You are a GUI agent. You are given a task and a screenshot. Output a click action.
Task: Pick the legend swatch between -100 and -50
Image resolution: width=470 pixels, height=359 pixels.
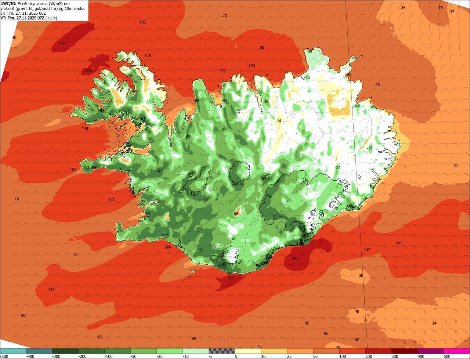click(117, 351)
